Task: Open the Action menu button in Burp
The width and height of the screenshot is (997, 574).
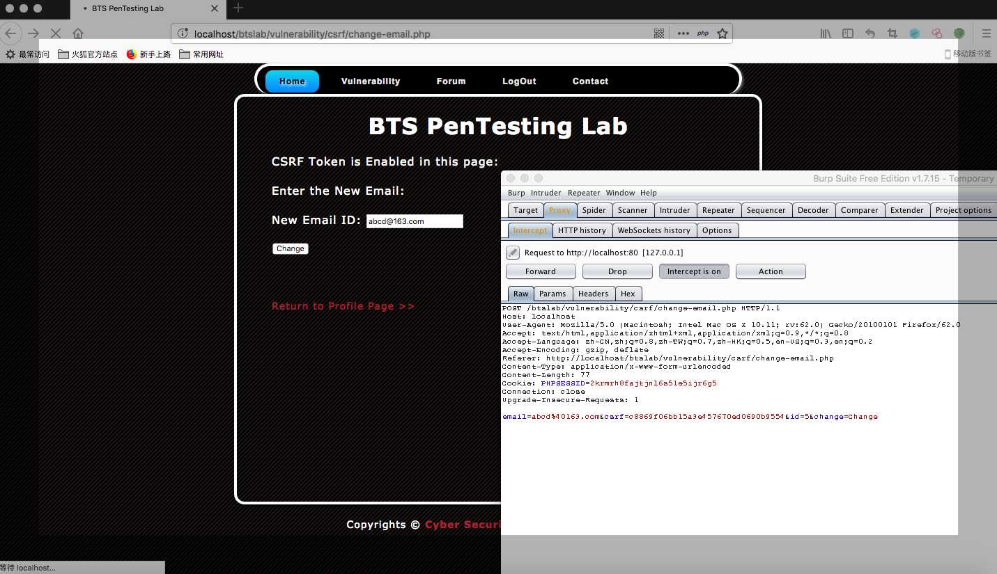Action: (x=771, y=271)
